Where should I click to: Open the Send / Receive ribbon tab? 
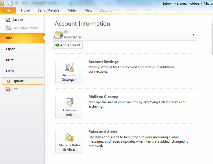pos(49,10)
